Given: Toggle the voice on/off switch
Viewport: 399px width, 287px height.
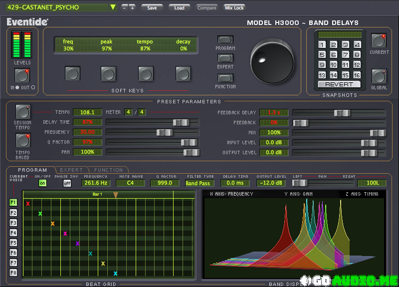Looking at the screenshot, I should coord(42,183).
